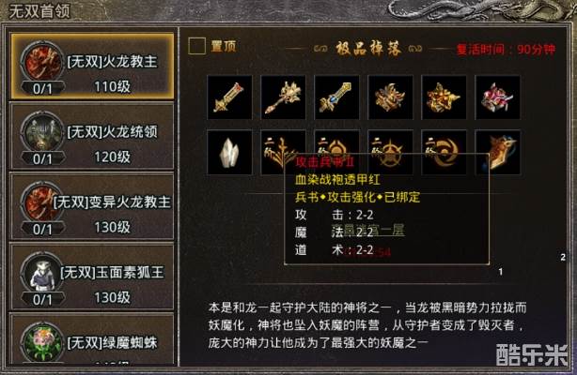This screenshot has width=577, height=375.
Task: Click the 攻击兵书 tooltip title
Action: pyautogui.click(x=324, y=161)
